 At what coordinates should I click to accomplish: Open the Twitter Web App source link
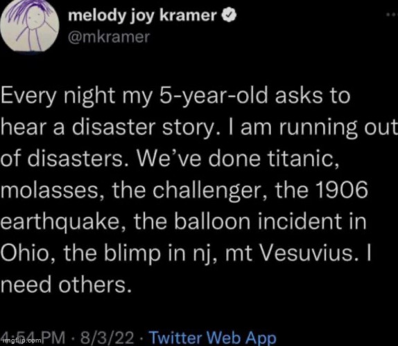pos(214,338)
